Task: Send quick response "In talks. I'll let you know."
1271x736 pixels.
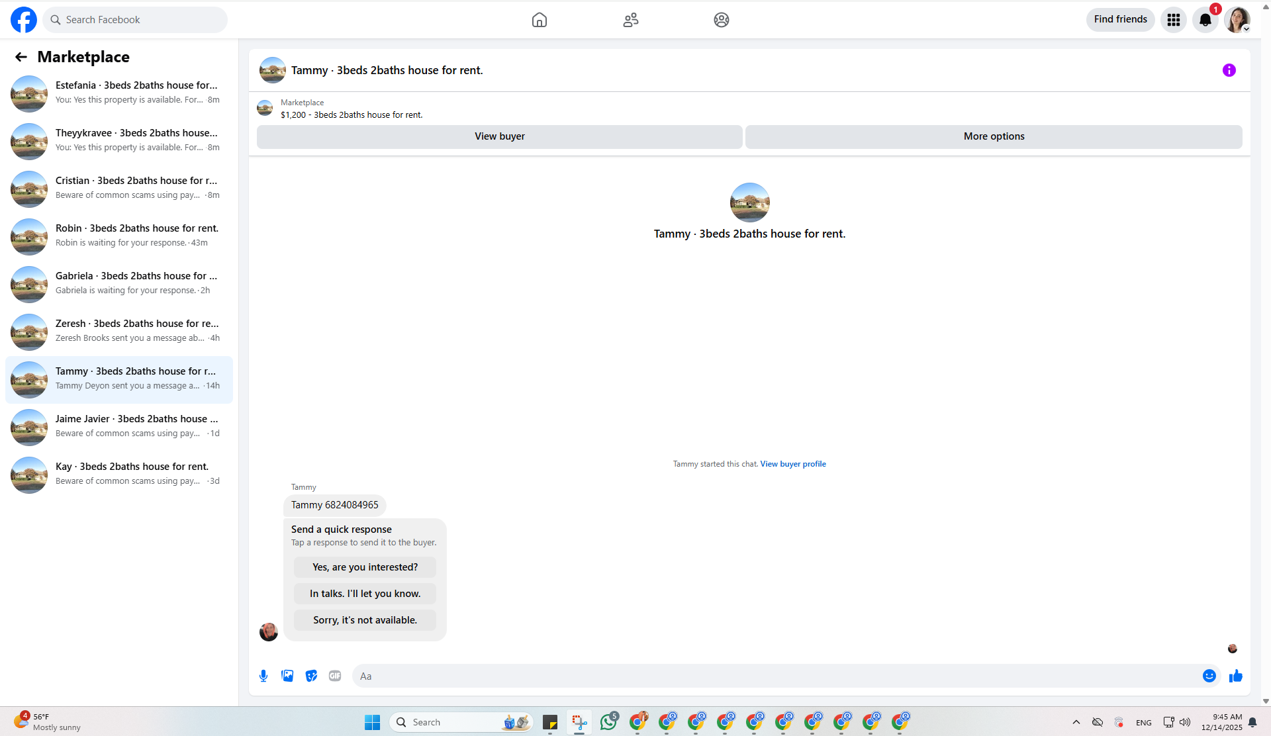Action: (x=365, y=594)
